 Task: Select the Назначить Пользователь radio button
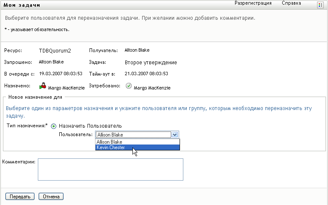[53, 126]
